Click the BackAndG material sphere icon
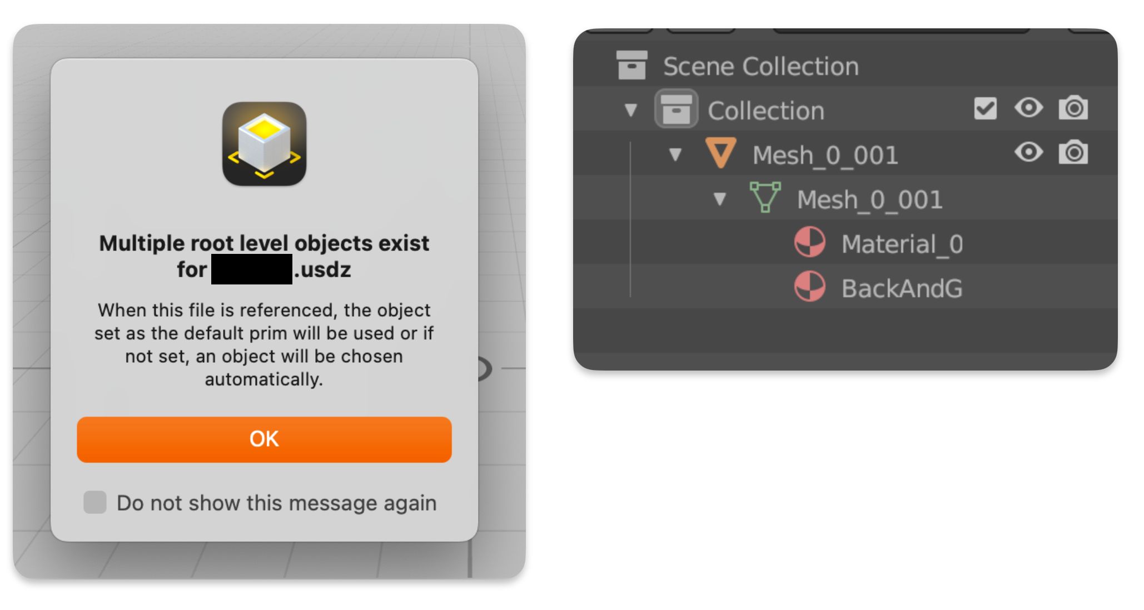Screen dimensions: 1144x610 click(810, 287)
